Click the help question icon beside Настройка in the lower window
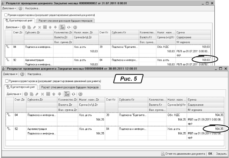 point(22,74)
